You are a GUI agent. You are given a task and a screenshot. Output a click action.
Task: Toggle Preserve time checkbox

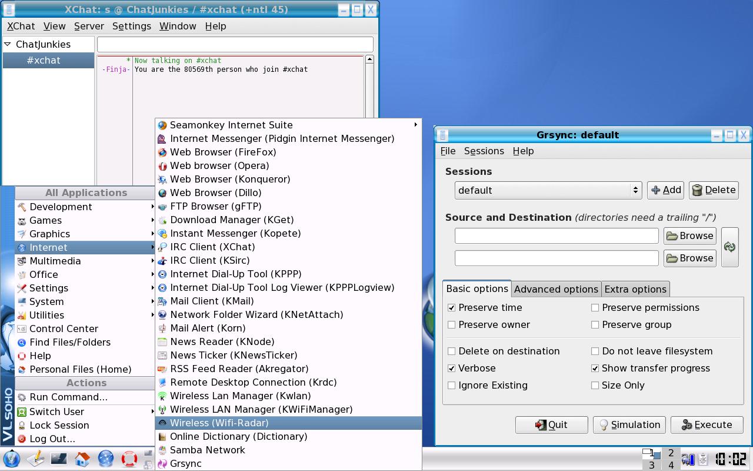point(451,307)
